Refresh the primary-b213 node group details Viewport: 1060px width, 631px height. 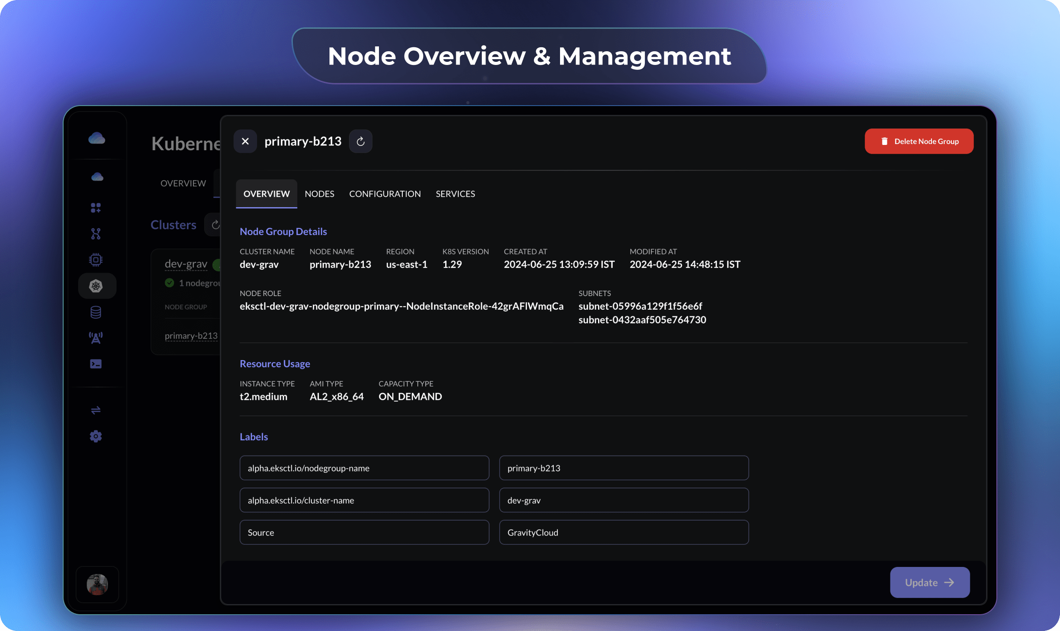(361, 141)
